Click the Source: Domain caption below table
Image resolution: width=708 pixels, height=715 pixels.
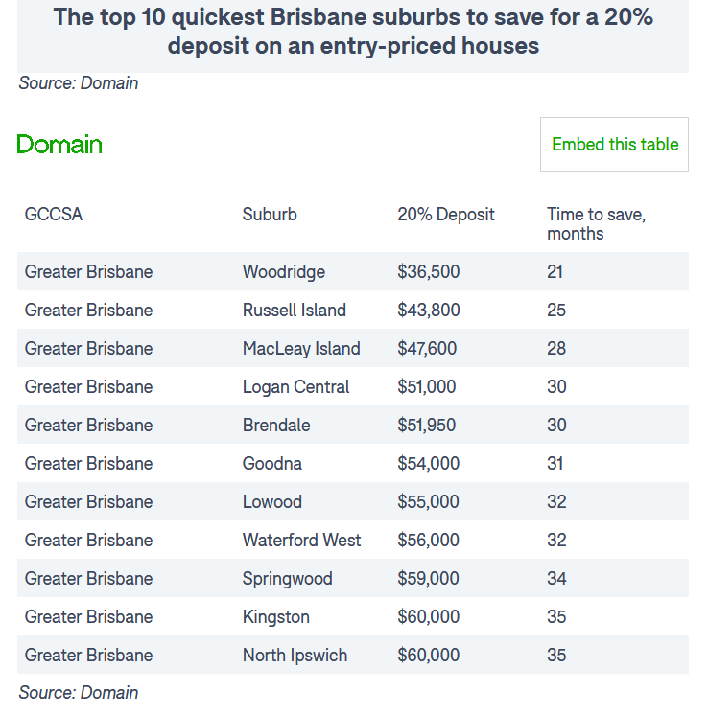(x=78, y=692)
